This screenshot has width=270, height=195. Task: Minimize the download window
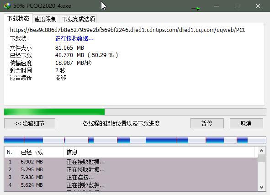point(217,6)
